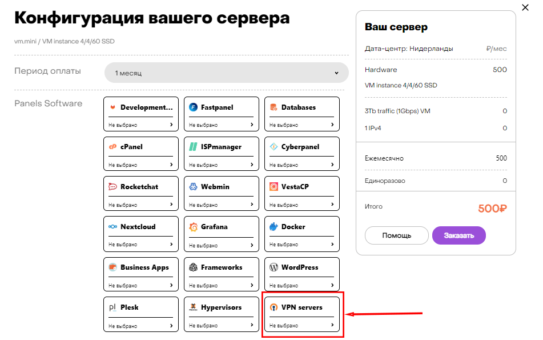Screen dimensions: 543x340
Task: Click the Frameworks icon
Action: coord(193,267)
